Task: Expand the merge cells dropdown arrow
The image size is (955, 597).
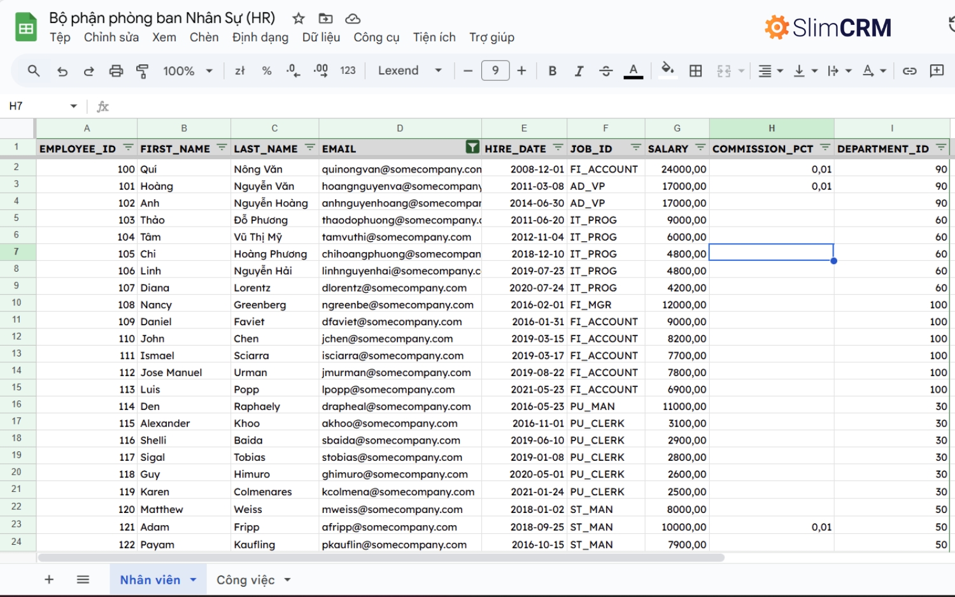Action: 741,71
